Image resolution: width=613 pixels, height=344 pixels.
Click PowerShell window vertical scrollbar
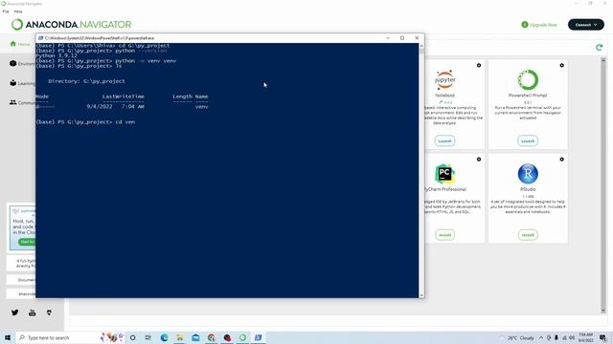coord(421,170)
